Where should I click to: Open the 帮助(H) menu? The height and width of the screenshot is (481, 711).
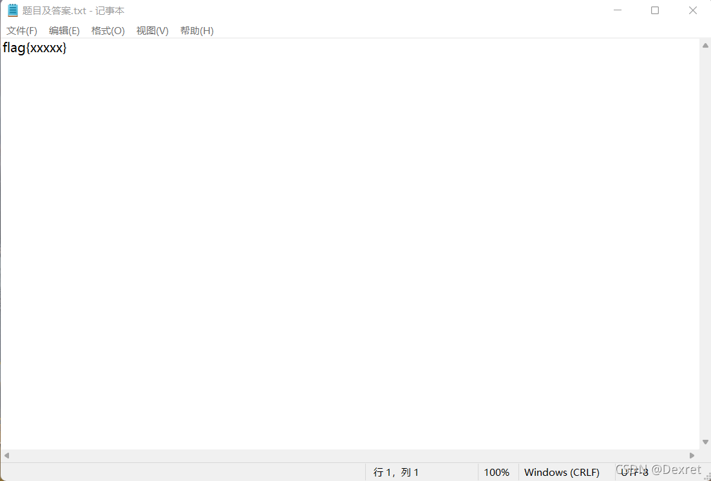click(x=197, y=31)
